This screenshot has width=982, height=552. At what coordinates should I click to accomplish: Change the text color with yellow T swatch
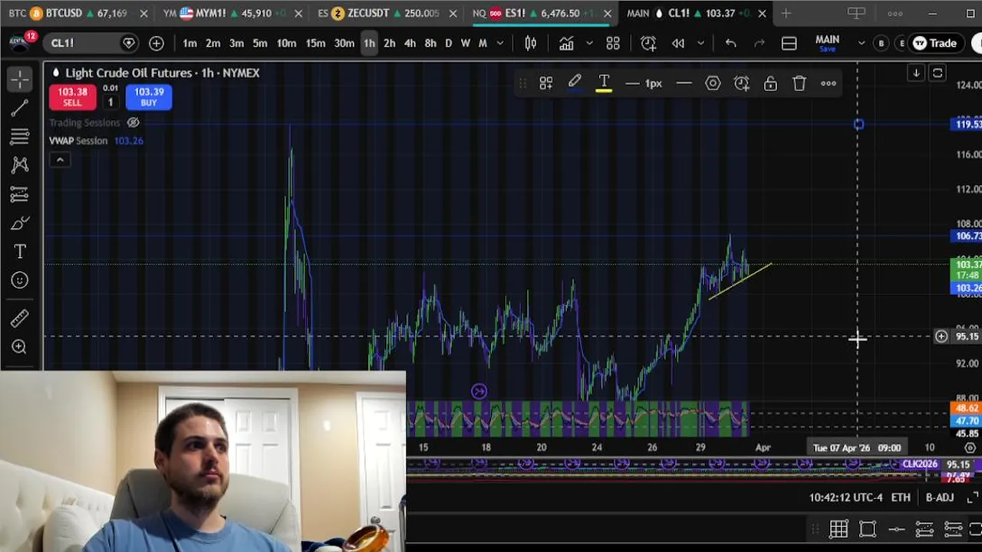pyautogui.click(x=604, y=83)
